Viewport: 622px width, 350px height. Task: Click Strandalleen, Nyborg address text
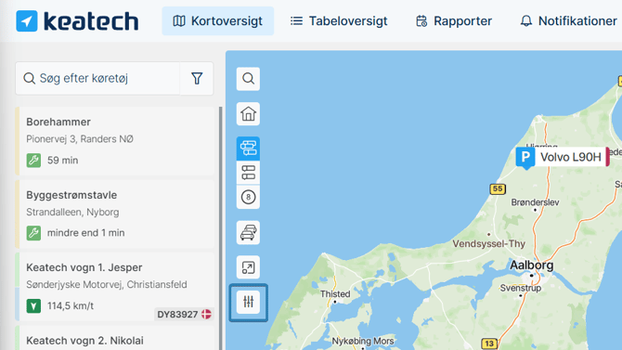tap(72, 212)
